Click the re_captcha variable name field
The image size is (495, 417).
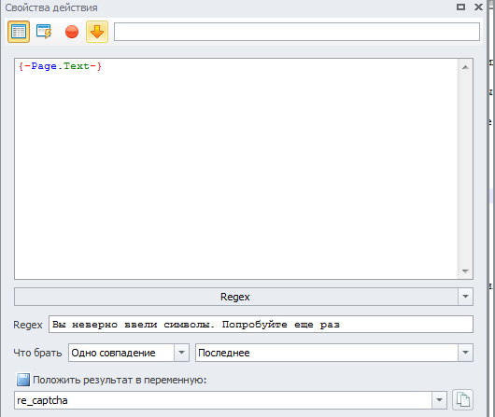223,400
